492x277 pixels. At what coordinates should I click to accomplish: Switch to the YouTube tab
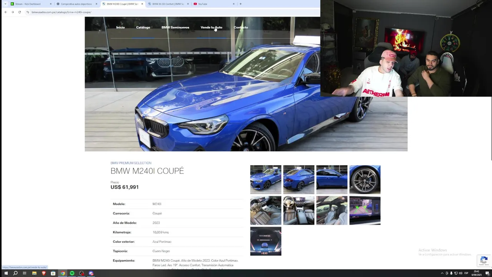[x=214, y=4]
